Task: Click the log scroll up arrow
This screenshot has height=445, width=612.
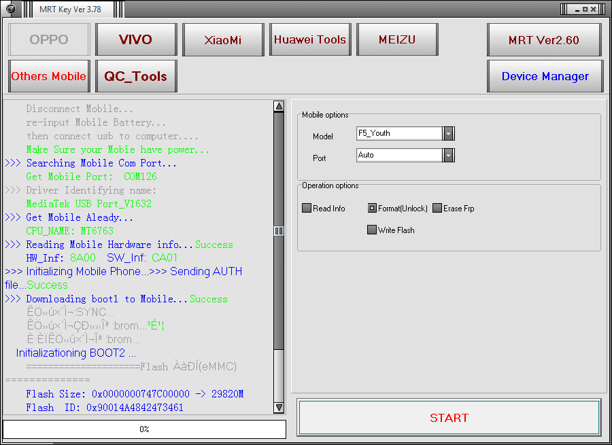Action: tap(279, 106)
